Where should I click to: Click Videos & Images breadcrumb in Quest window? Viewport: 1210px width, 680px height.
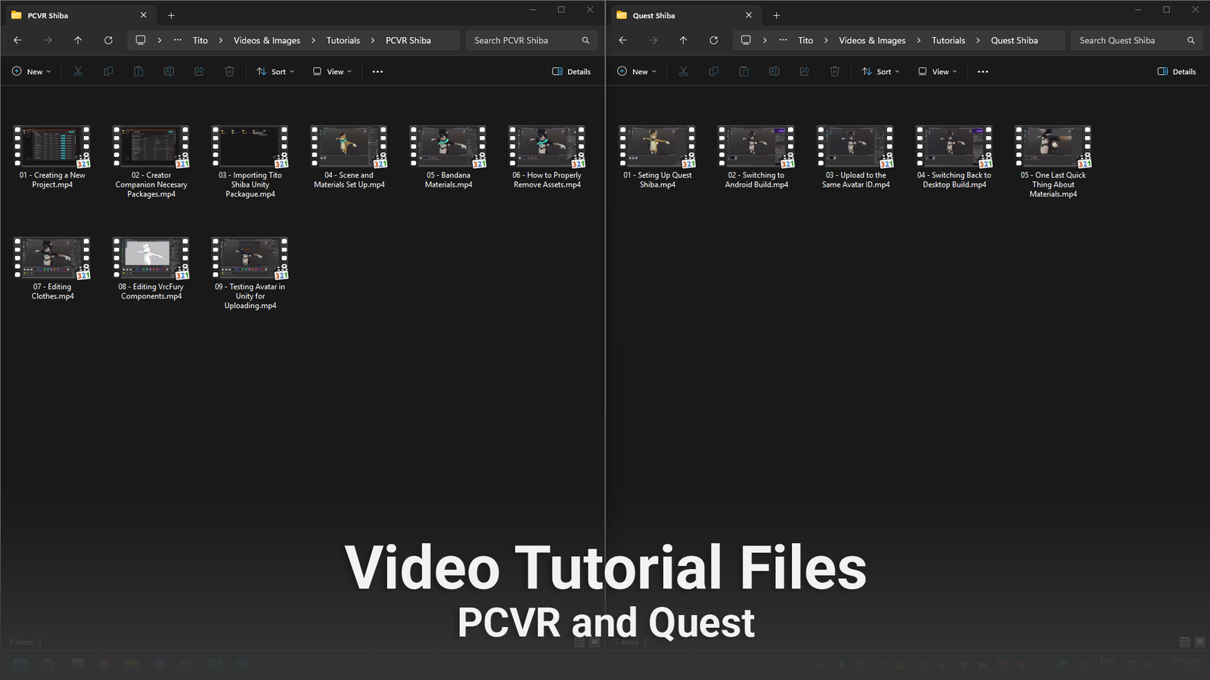click(871, 41)
